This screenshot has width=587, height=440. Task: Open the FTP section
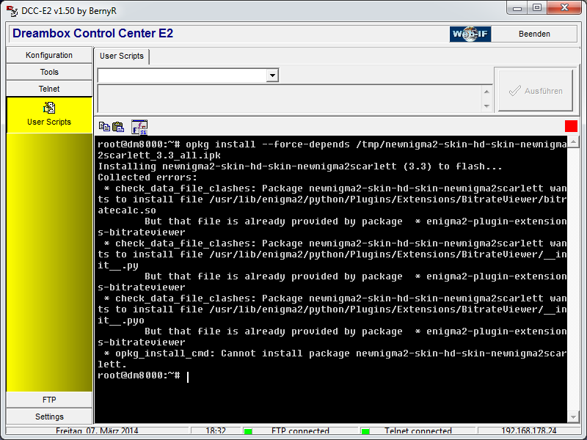coord(49,400)
